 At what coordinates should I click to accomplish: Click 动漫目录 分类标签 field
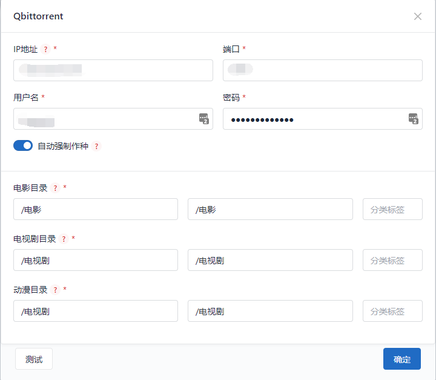392,311
